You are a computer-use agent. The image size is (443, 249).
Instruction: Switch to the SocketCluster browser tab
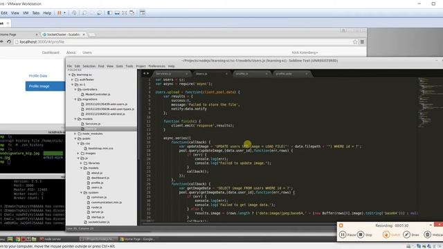pyautogui.click(x=63, y=35)
